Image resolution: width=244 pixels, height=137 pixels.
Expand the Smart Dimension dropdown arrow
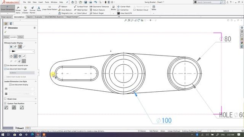click(x=8, y=14)
